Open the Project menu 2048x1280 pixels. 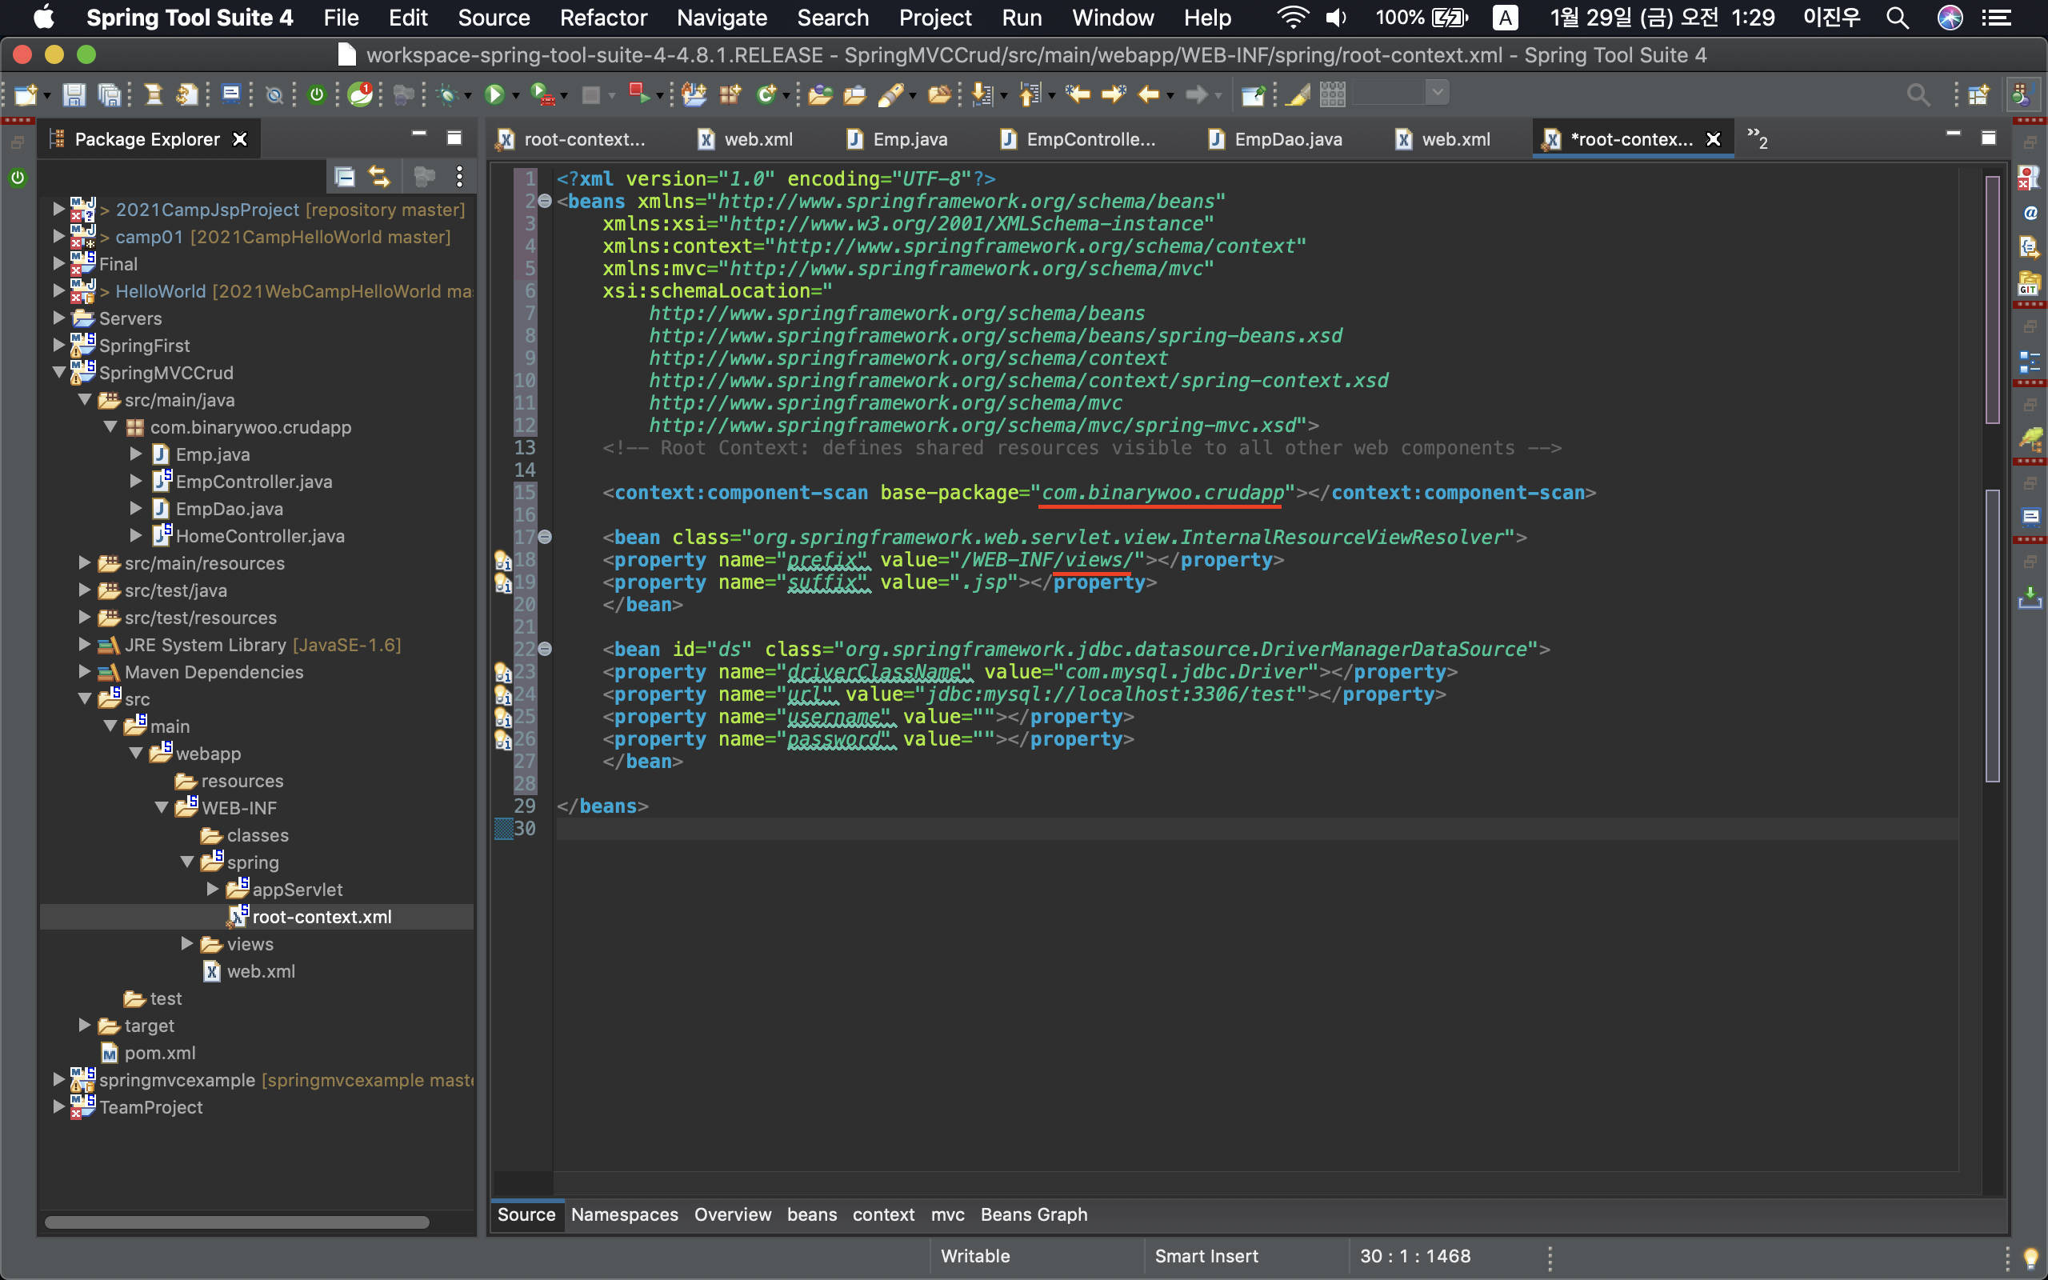coord(935,18)
